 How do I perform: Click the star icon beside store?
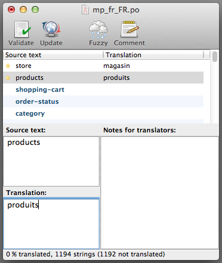coord(8,66)
